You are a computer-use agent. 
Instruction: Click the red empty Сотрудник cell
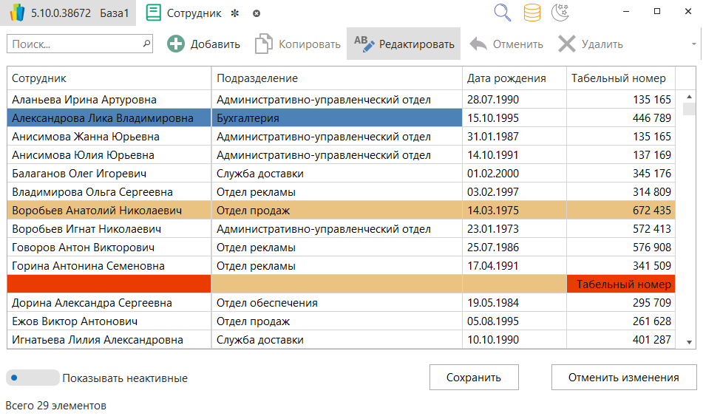[x=109, y=284]
